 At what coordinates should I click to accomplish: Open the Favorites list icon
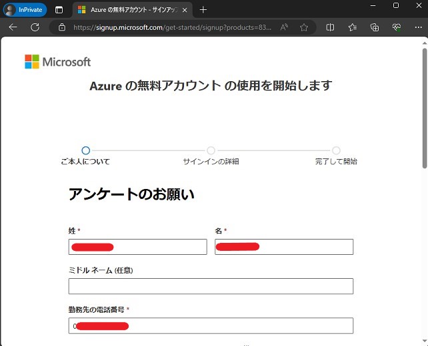[353, 27]
